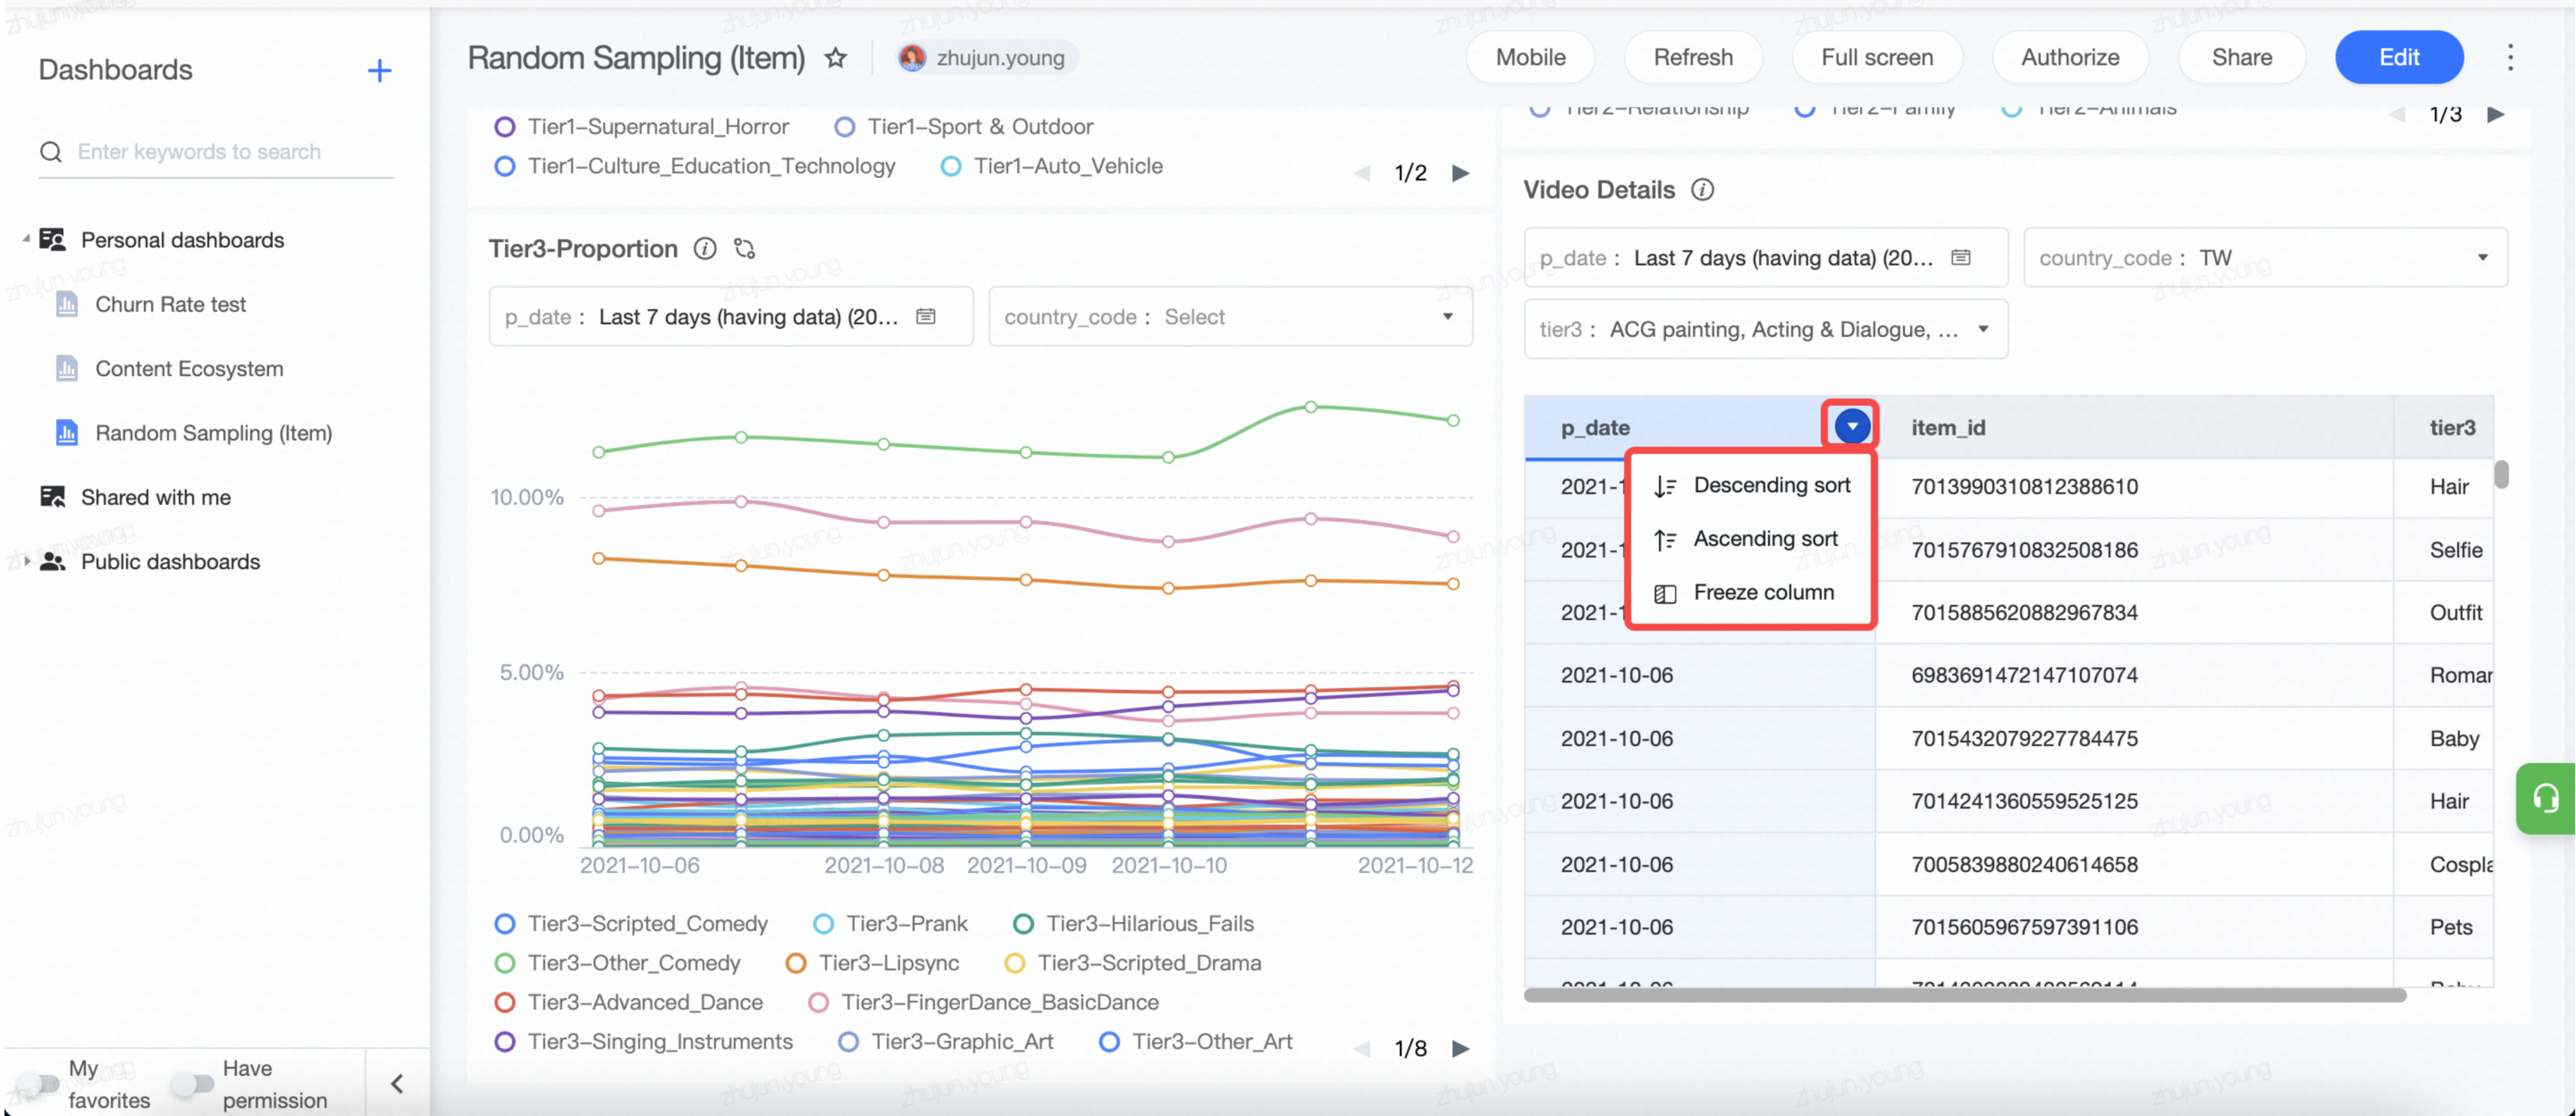2576x1116 pixels.
Task: Click the orange line point at 2021-10-08
Action: click(883, 575)
